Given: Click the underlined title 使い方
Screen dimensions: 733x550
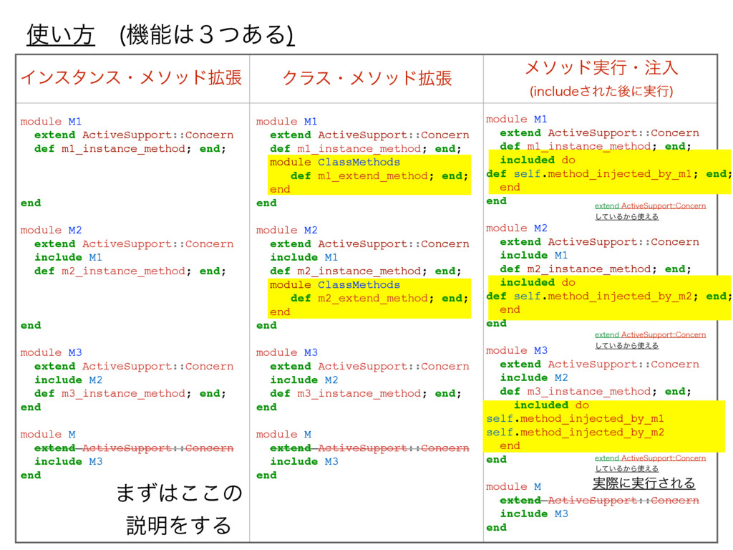Looking at the screenshot, I should coord(61,34).
